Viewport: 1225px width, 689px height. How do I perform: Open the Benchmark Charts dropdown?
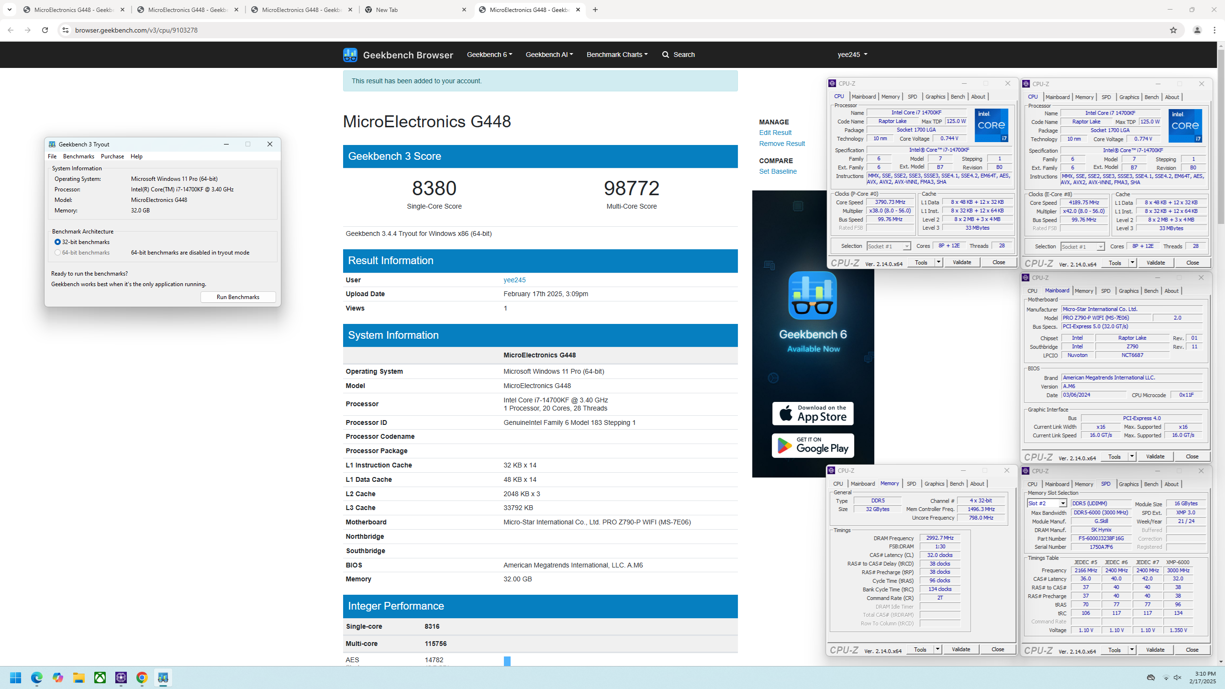click(617, 55)
